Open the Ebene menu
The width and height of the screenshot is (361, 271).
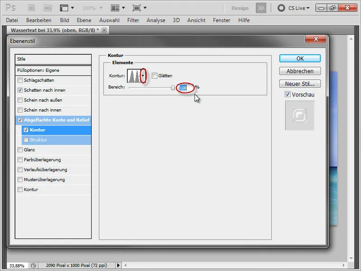point(84,20)
